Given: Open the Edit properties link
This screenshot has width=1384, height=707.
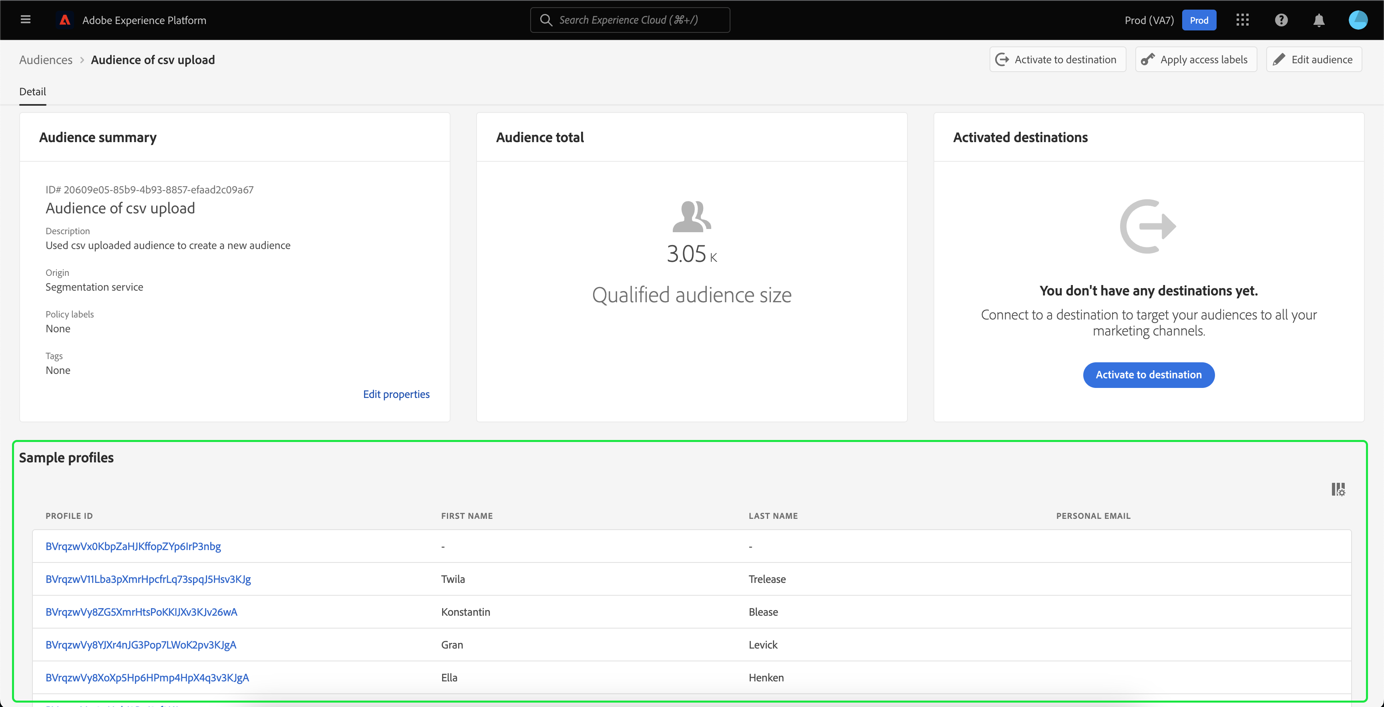Looking at the screenshot, I should coord(396,394).
